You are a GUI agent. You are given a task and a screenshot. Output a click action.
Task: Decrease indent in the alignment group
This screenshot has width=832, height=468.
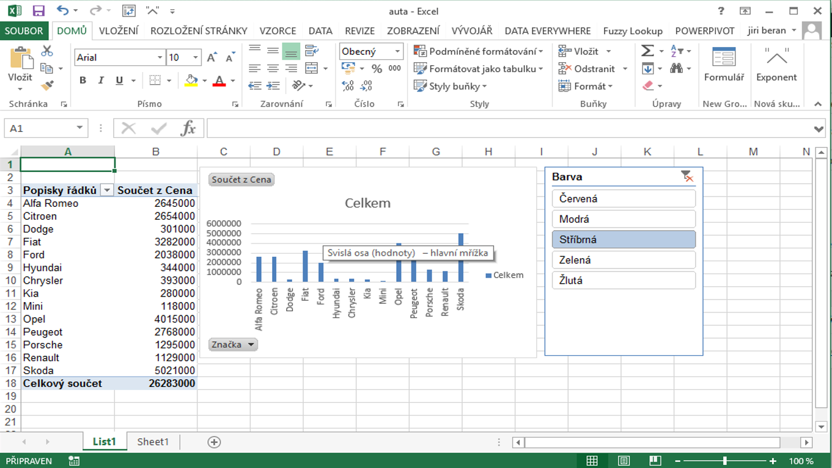[x=255, y=86]
